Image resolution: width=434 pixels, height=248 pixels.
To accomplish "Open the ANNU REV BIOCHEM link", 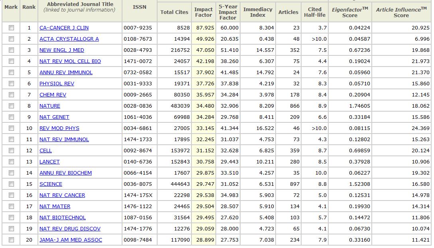I will (65, 173).
